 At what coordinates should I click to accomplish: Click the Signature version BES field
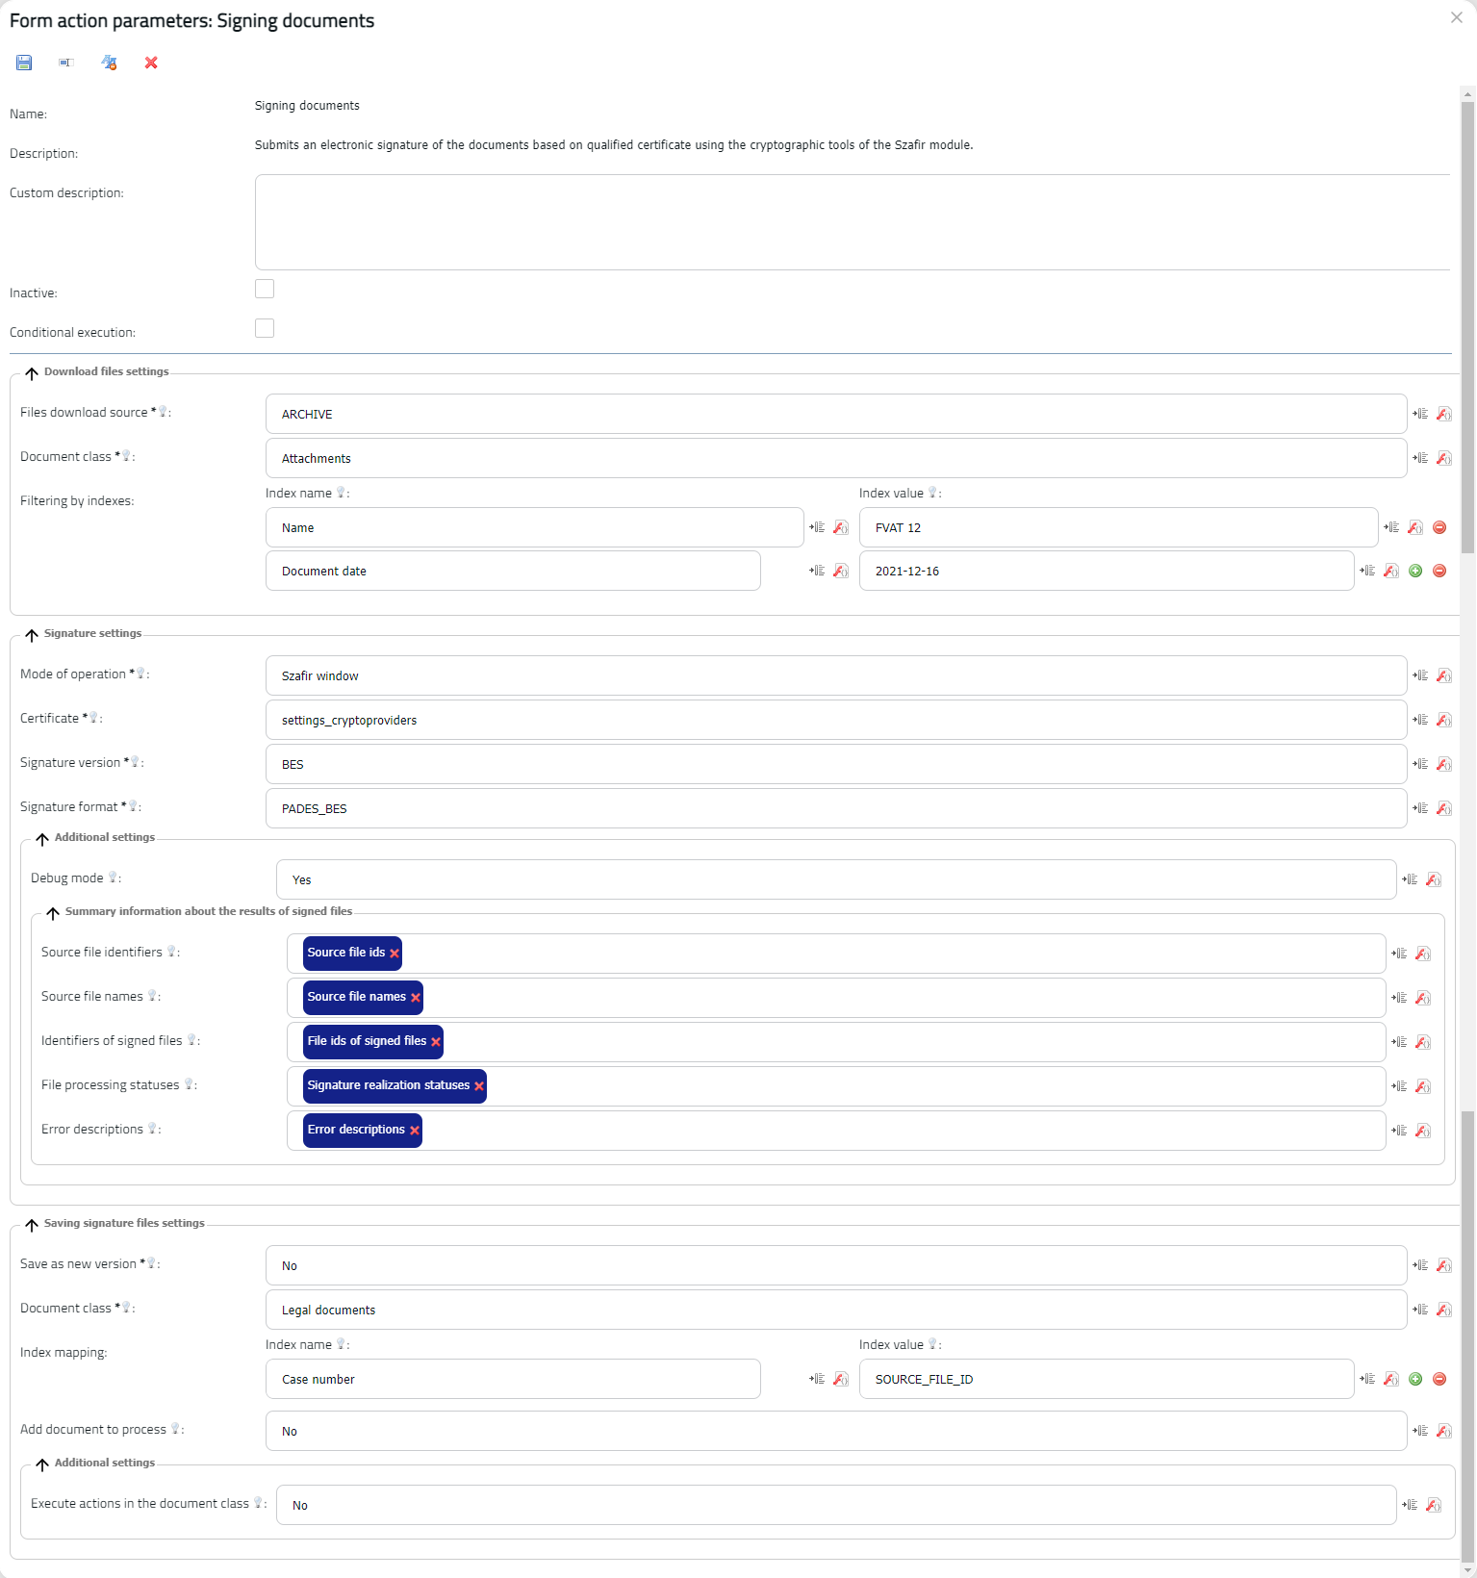[x=836, y=764]
